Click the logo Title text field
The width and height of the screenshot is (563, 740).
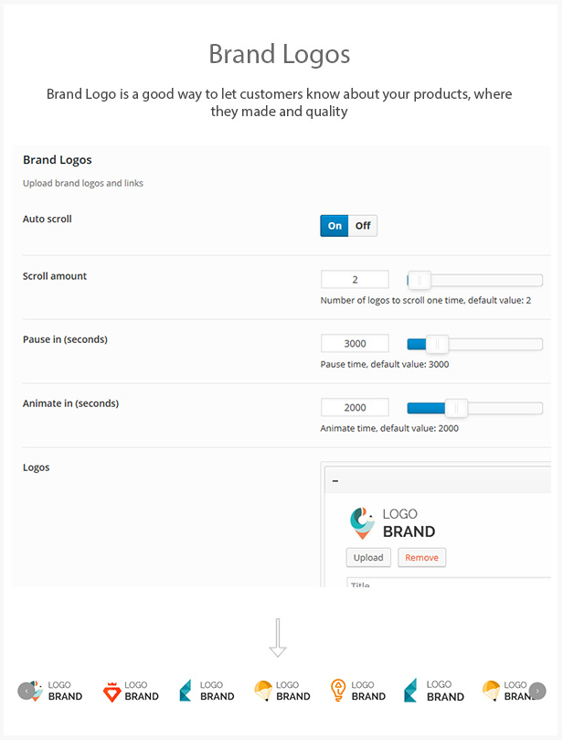pyautogui.click(x=448, y=583)
